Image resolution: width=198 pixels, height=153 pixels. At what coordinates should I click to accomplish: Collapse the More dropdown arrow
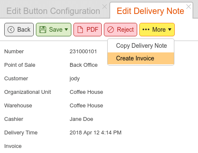coord(170,30)
